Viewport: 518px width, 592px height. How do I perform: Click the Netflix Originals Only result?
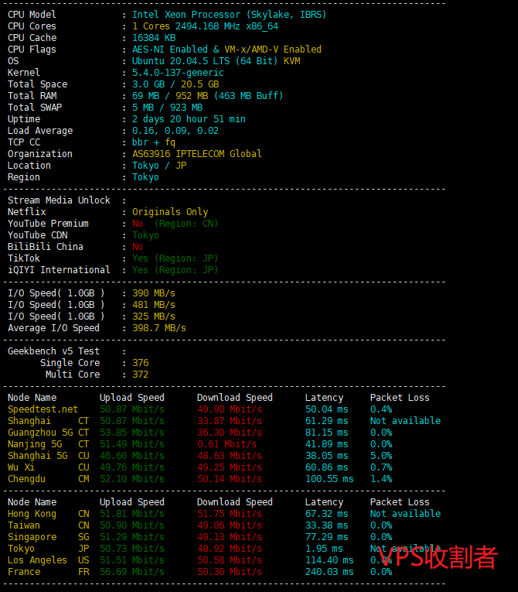(x=170, y=212)
